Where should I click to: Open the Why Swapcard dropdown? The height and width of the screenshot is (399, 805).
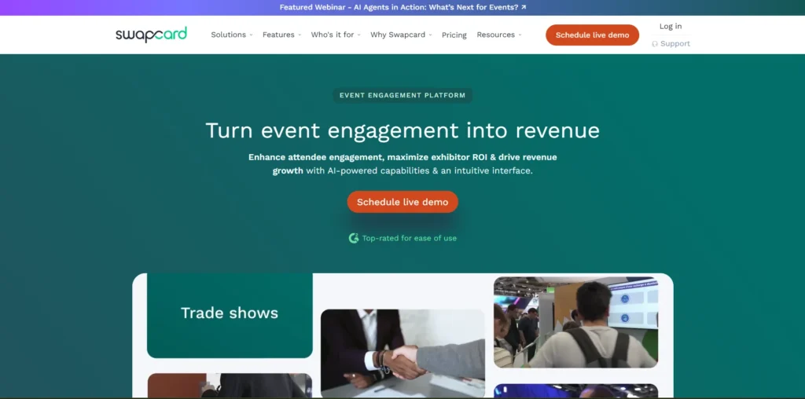tap(401, 35)
